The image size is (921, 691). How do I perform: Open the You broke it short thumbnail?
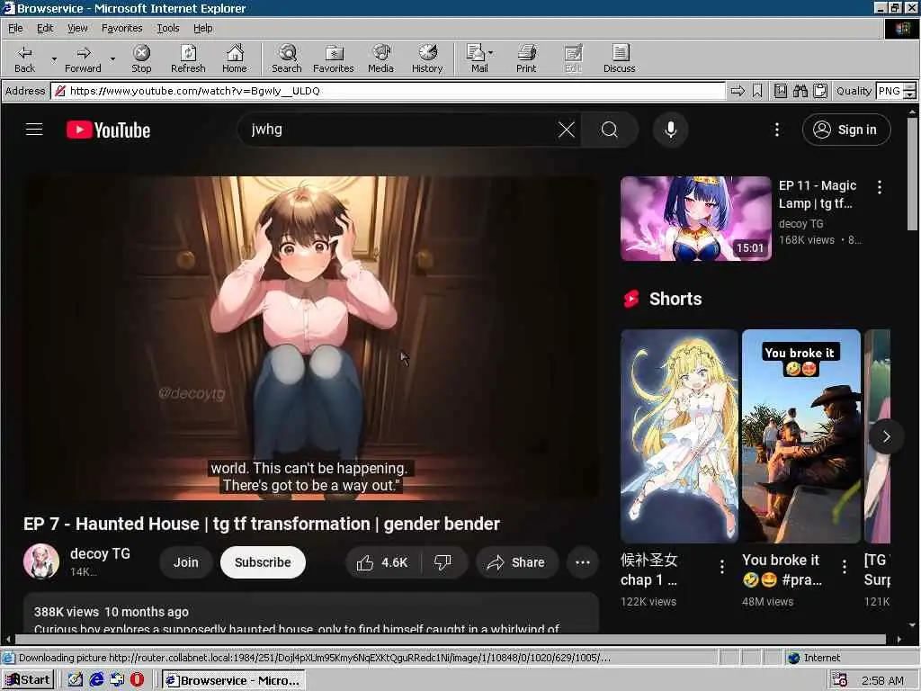point(801,436)
